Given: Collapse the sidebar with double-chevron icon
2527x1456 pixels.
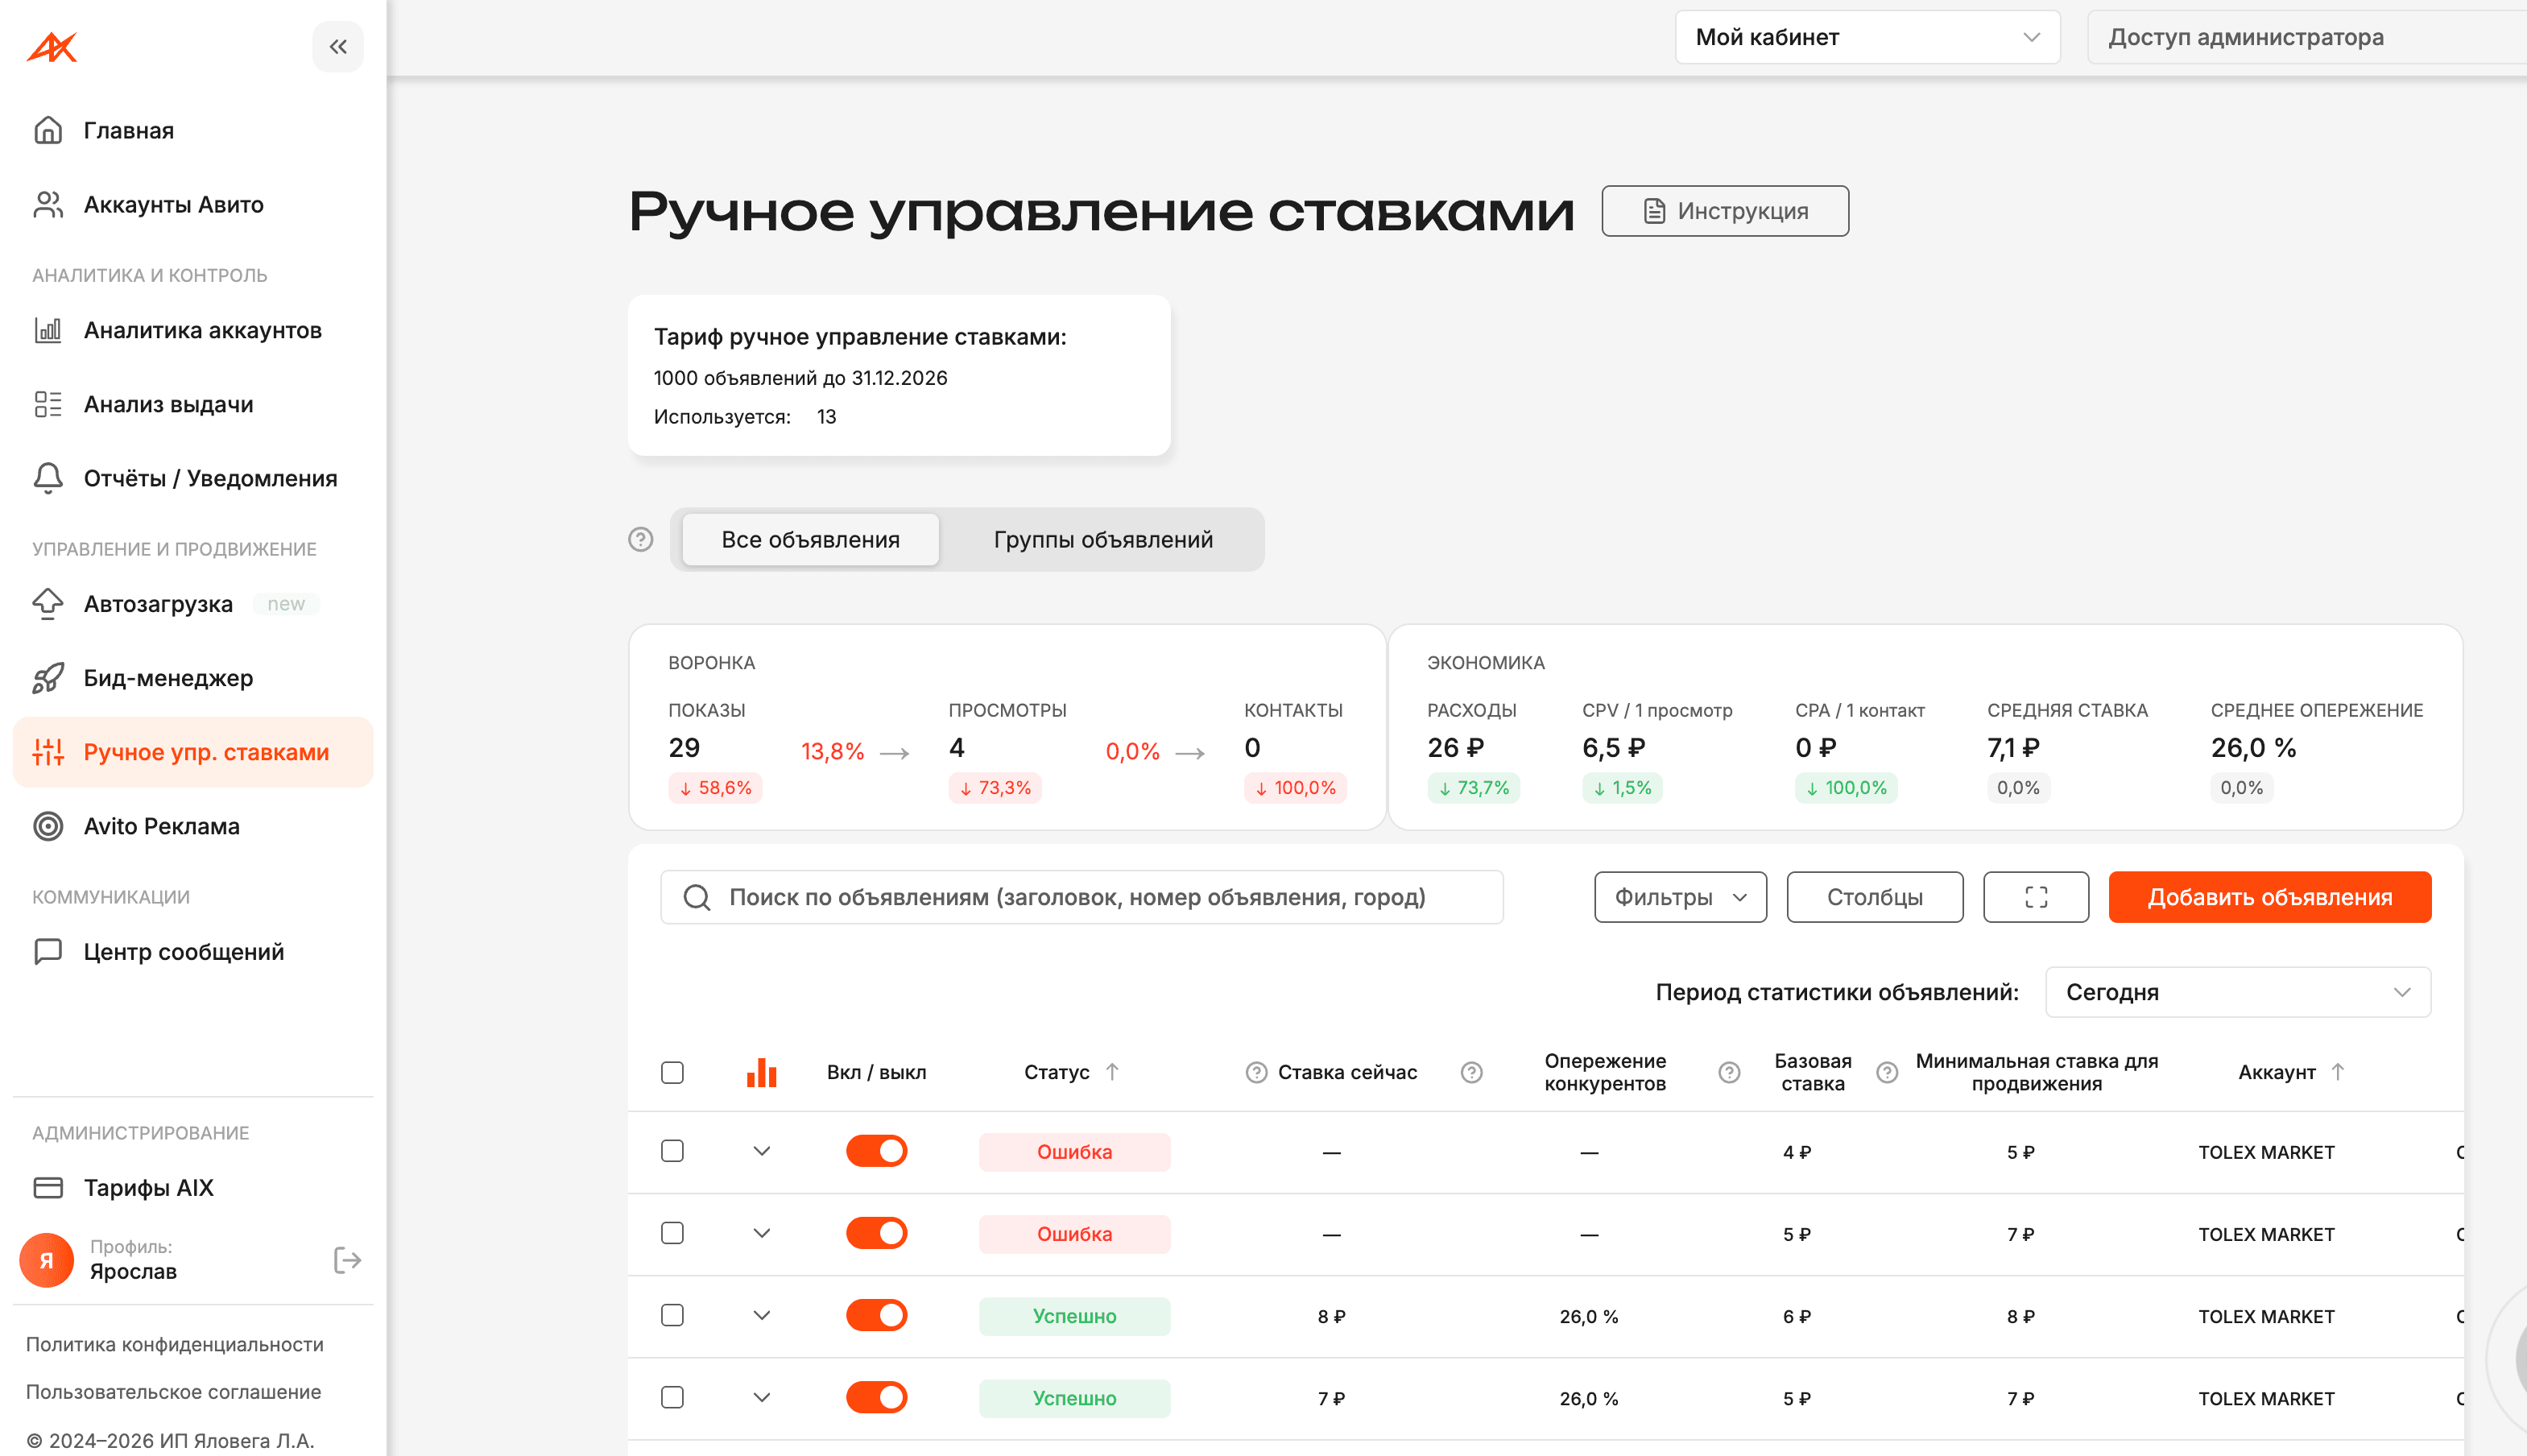Looking at the screenshot, I should [x=338, y=46].
